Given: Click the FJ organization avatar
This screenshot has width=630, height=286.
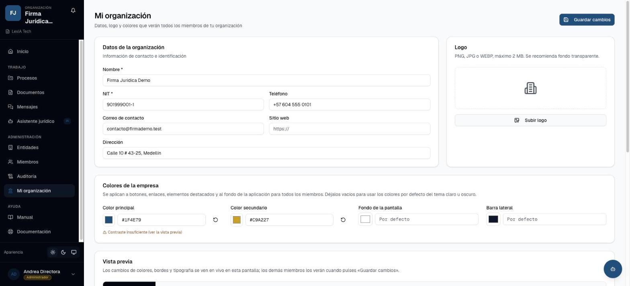Looking at the screenshot, I should click(x=13, y=13).
